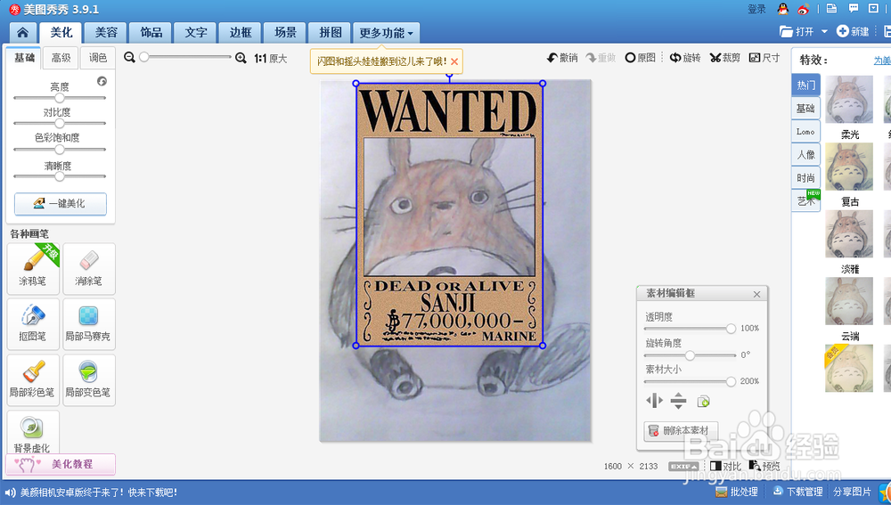Click the 原图 original image button
The height and width of the screenshot is (505, 891).
640,57
